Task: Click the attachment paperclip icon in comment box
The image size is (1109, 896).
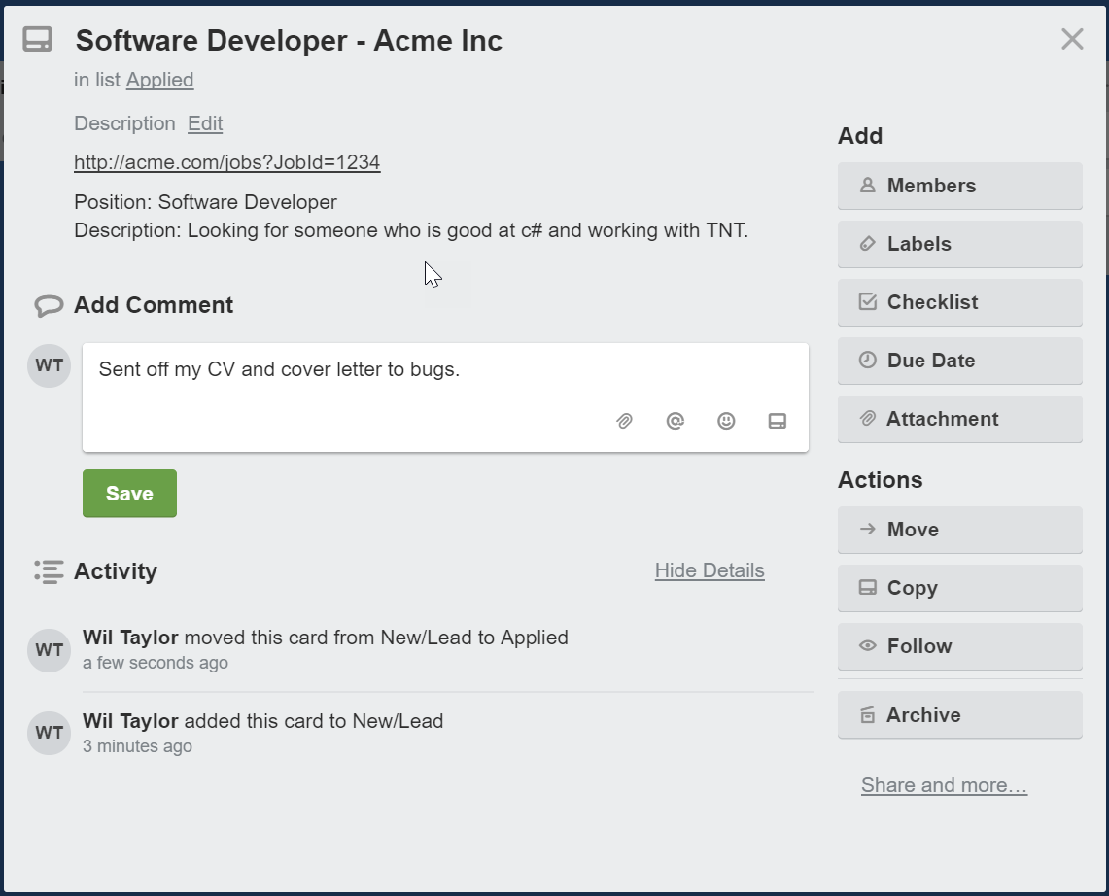Action: [624, 421]
